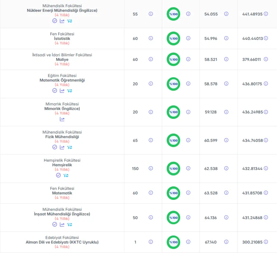
Task: Click the %100 occupancy ring for Maliye
Action: (173, 59)
